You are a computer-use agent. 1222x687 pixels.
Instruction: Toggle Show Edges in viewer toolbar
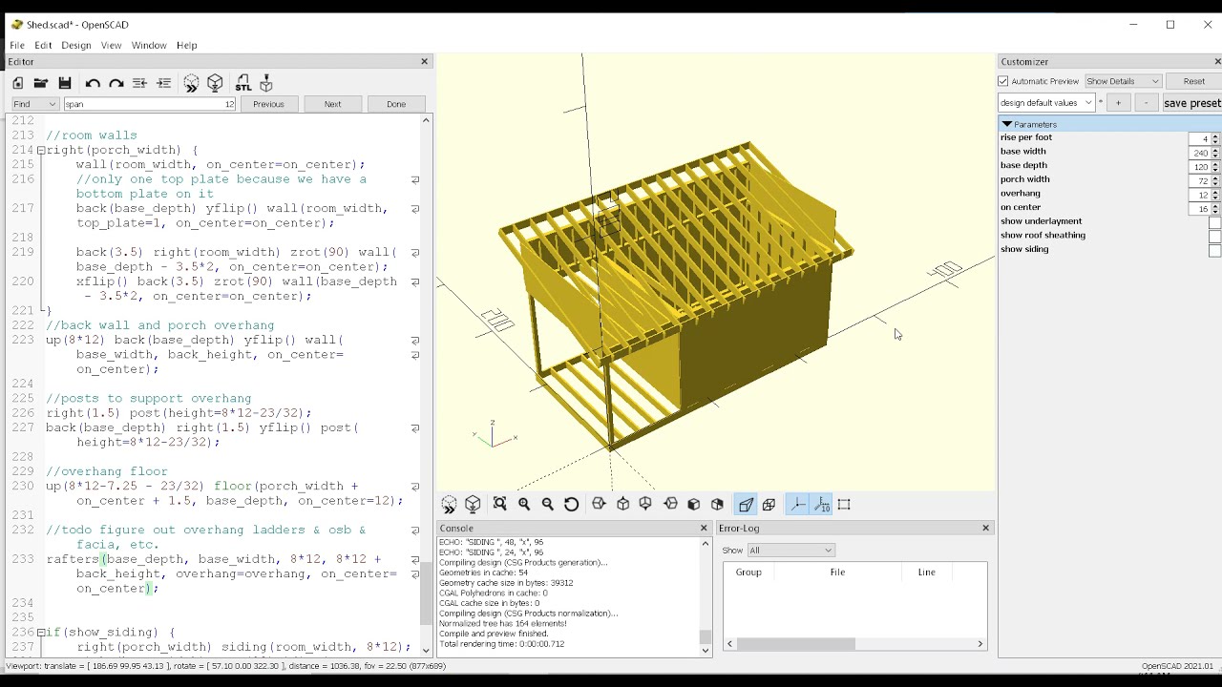coord(844,504)
